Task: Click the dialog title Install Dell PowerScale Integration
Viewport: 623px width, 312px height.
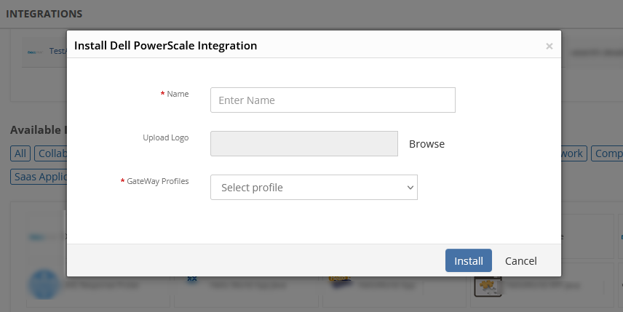Action: pyautogui.click(x=166, y=46)
